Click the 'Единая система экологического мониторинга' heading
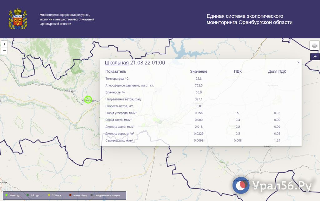The image size is (320, 201). (249, 19)
